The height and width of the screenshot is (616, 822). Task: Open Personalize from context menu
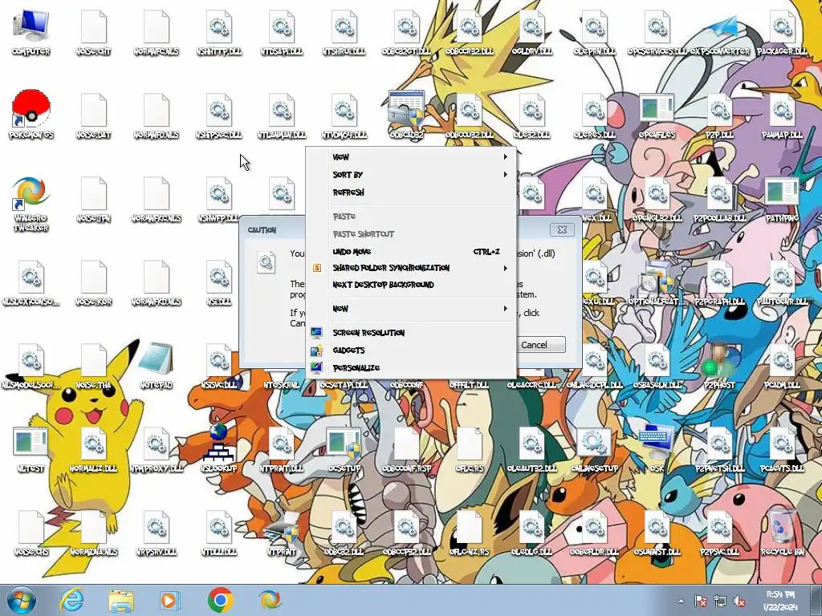(x=410, y=367)
